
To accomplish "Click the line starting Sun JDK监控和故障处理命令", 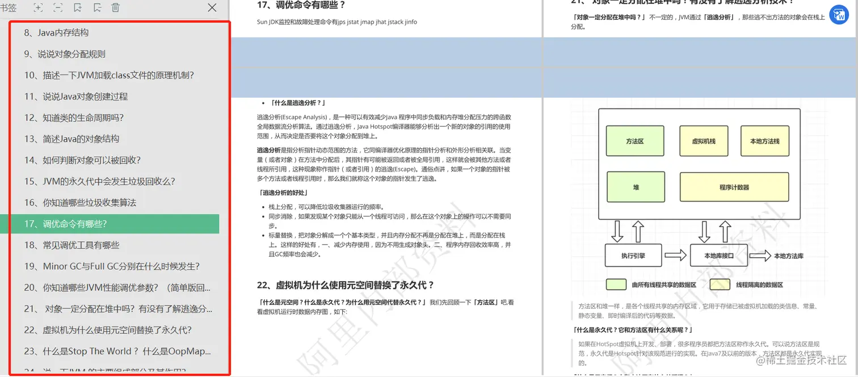I will (337, 22).
